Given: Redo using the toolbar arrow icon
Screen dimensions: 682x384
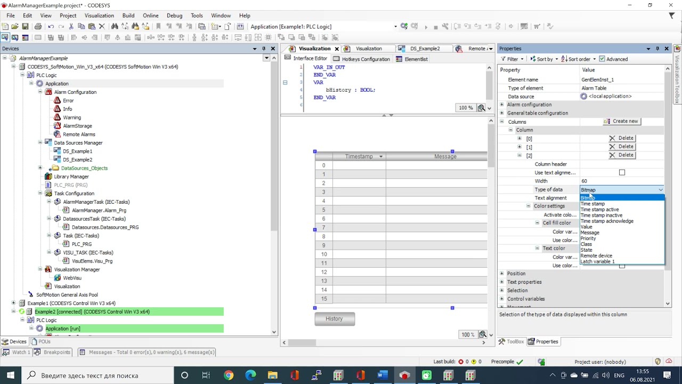Looking at the screenshot, I should 61,26.
